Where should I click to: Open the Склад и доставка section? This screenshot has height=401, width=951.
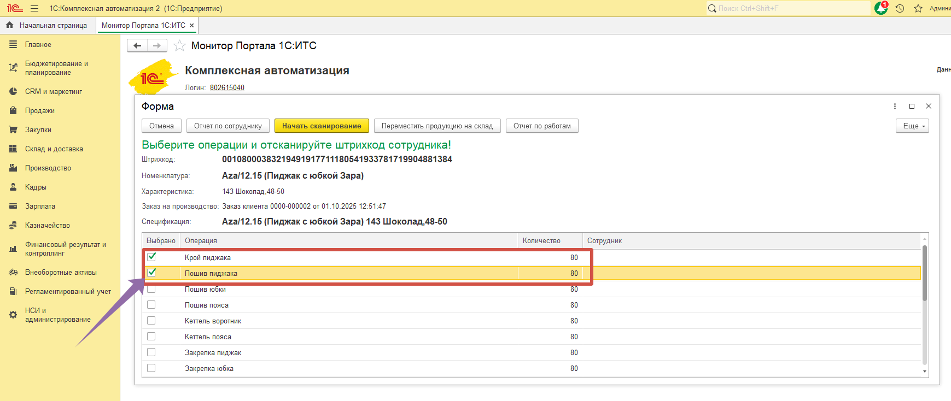coord(54,149)
